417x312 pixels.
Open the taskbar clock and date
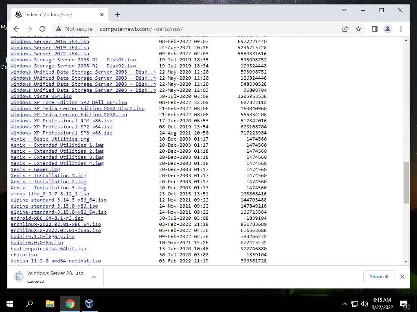[382, 304]
